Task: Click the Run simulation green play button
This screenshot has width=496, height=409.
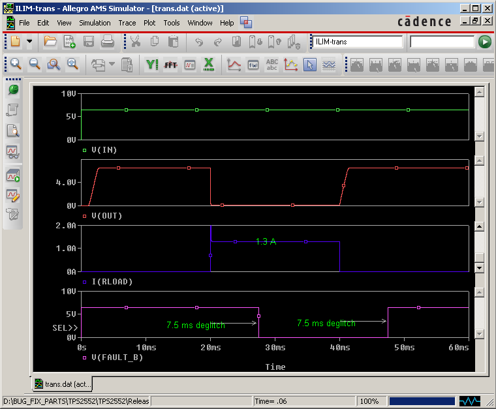Action: pyautogui.click(x=484, y=42)
